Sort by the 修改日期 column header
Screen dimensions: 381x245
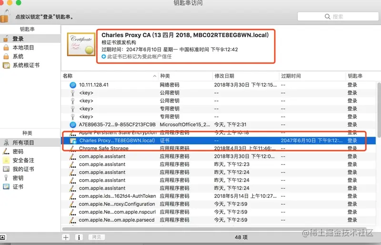(x=246, y=76)
